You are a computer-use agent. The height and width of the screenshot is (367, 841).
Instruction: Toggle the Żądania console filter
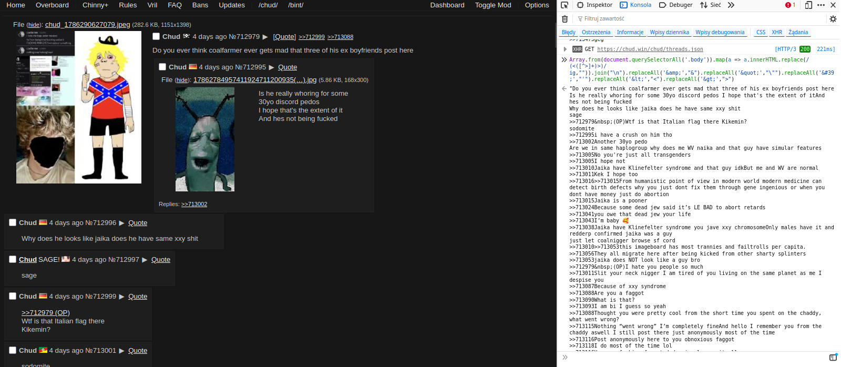(798, 32)
